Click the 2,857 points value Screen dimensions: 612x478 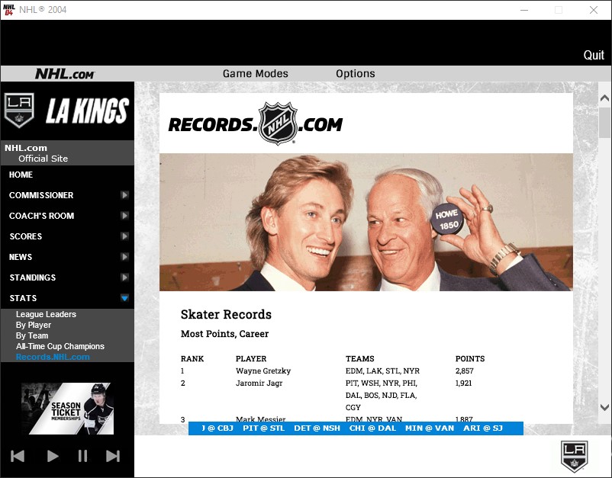pos(465,371)
